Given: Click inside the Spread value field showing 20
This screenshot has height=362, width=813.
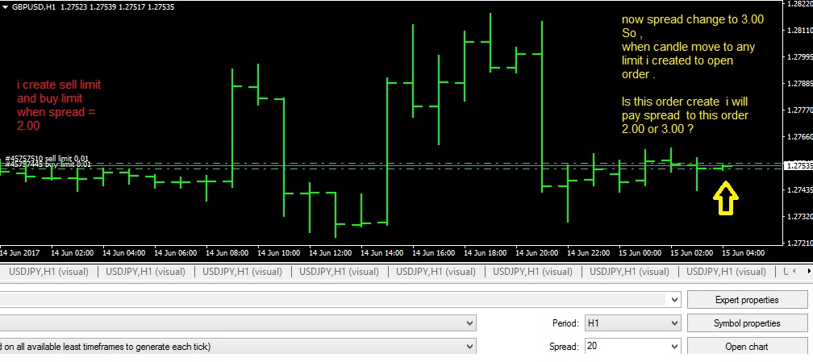Looking at the screenshot, I should (x=627, y=346).
